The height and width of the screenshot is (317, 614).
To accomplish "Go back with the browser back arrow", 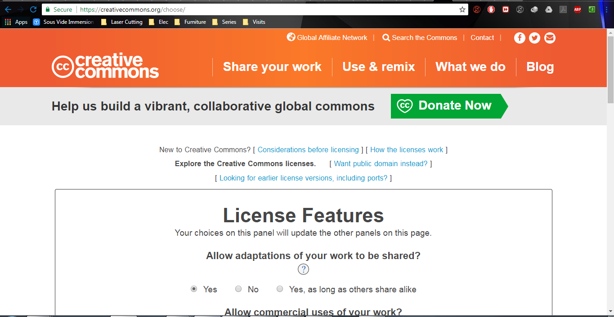I will coord(8,9).
